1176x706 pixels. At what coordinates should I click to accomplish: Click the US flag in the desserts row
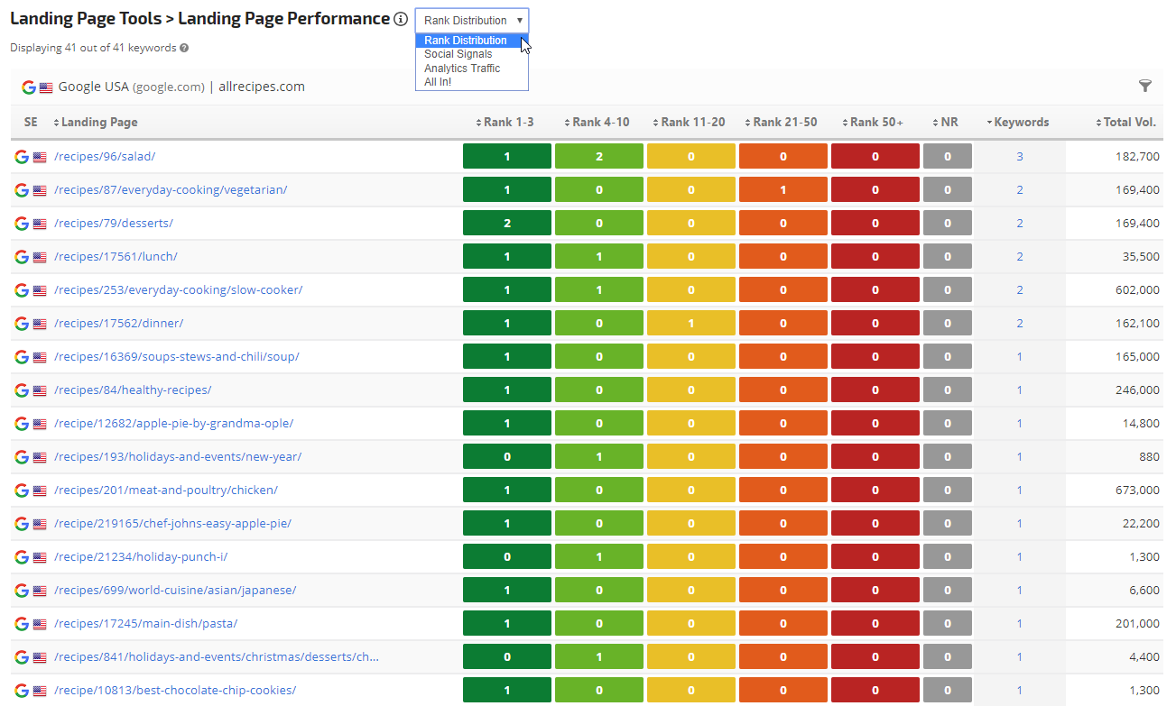point(40,224)
